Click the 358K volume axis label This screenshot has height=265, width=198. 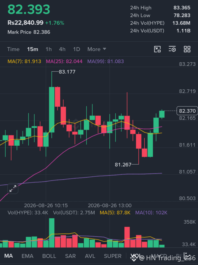(x=189, y=222)
